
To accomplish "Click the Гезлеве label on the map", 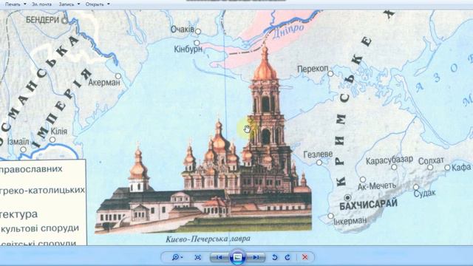I will [x=318, y=154].
